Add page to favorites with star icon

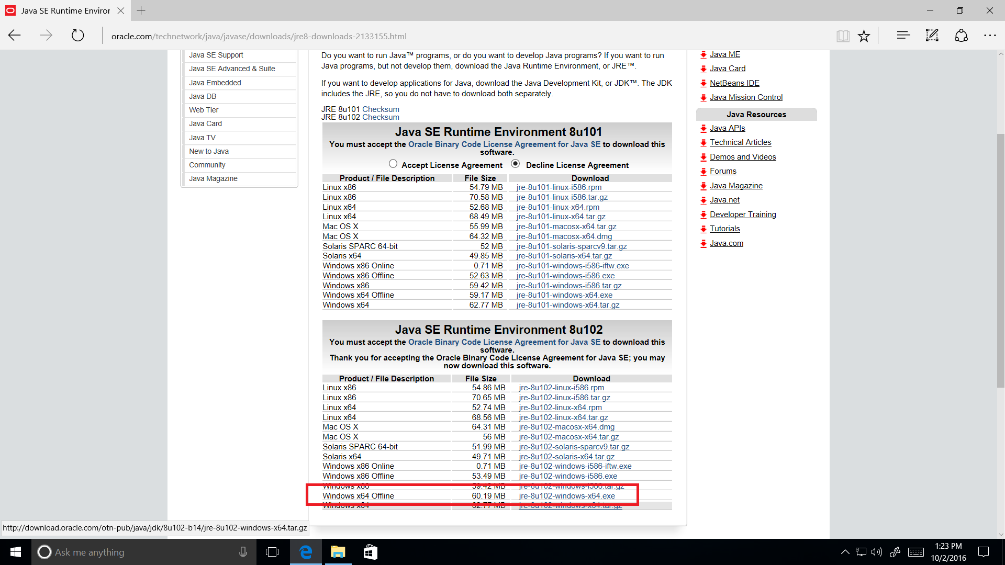click(864, 36)
